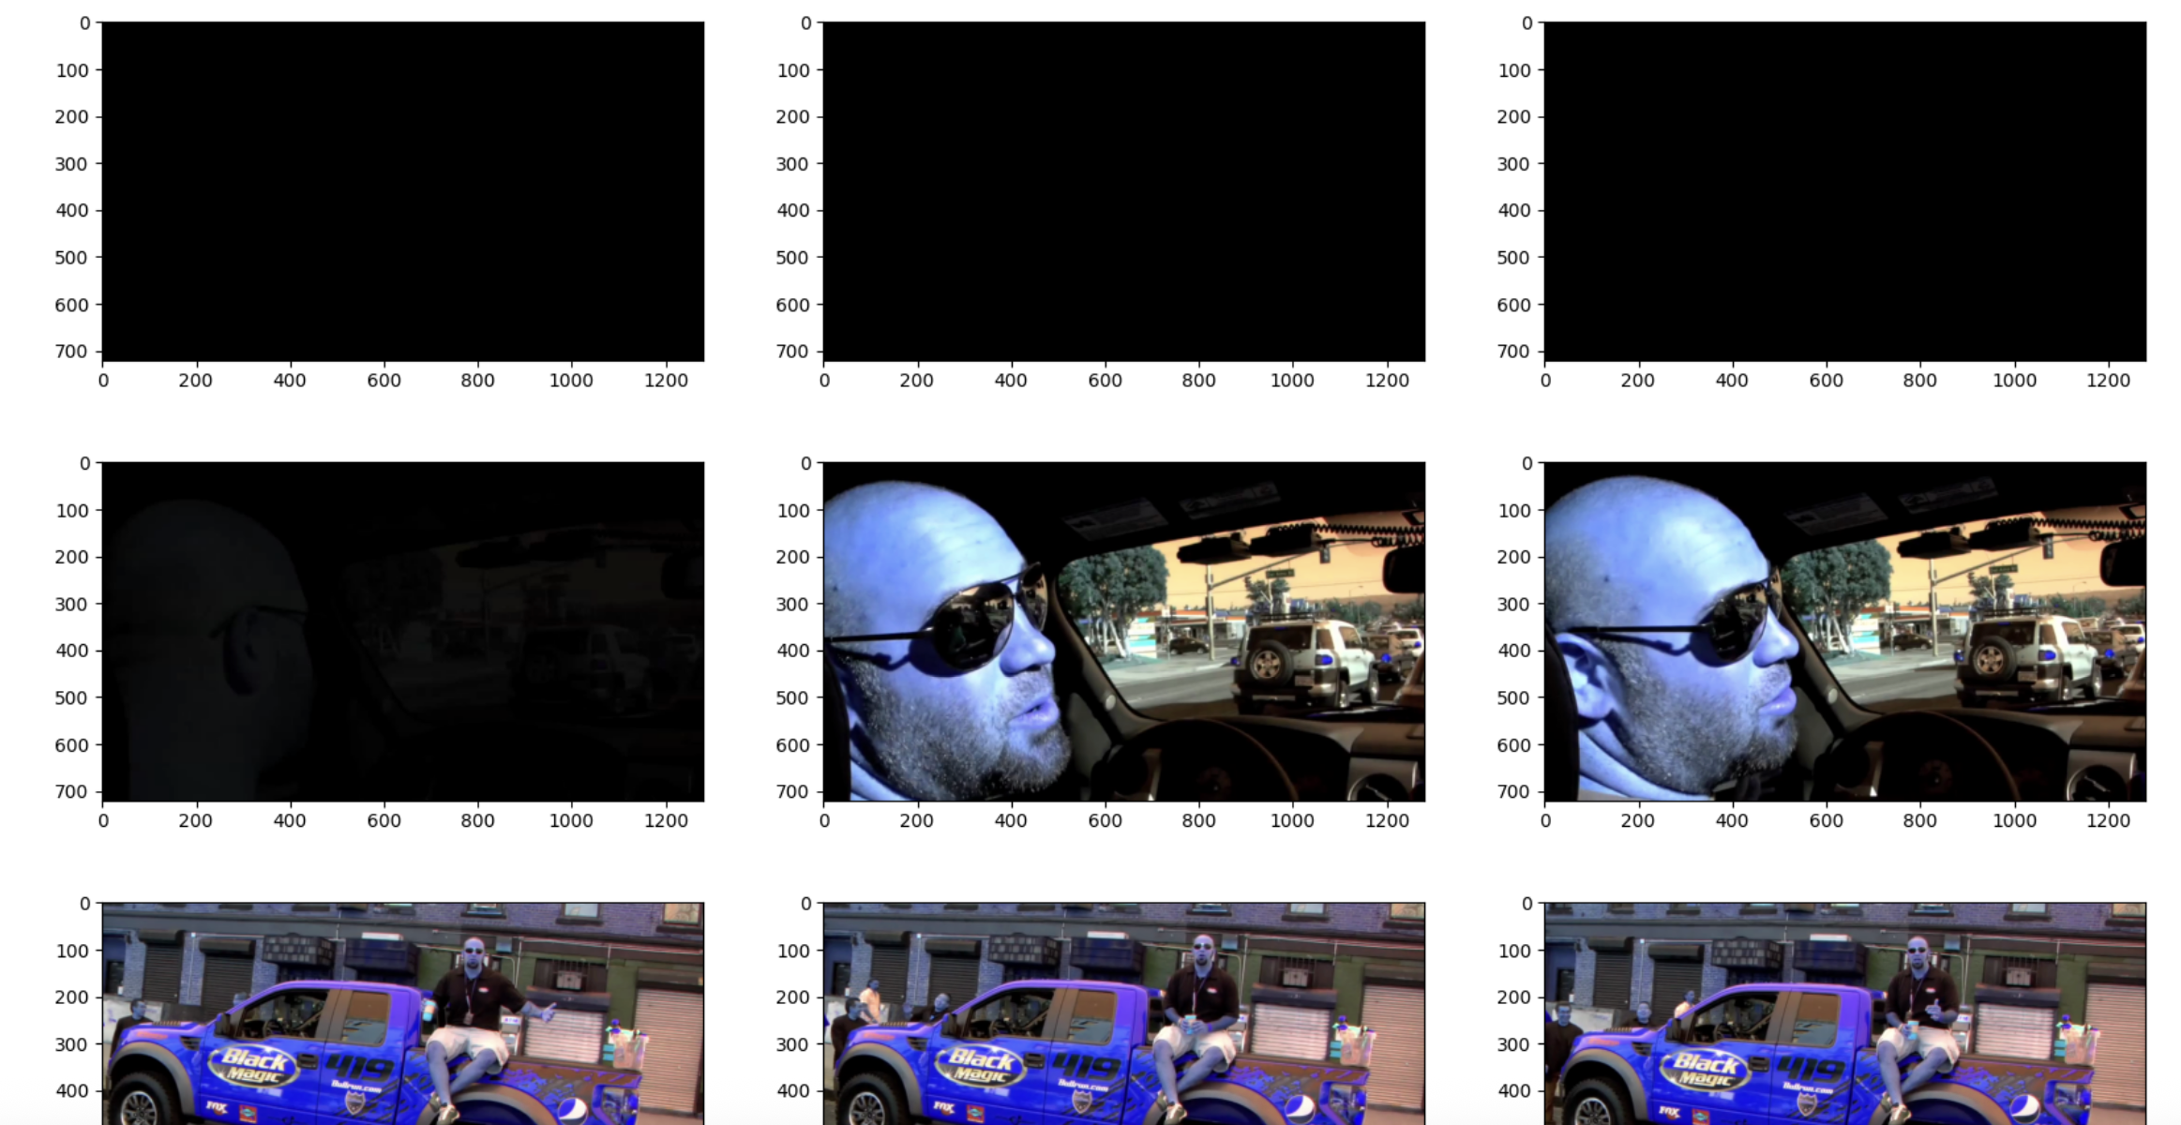The height and width of the screenshot is (1125, 2181).
Task: Click Black Magic logo on bottom-left truck
Action: pos(255,1066)
